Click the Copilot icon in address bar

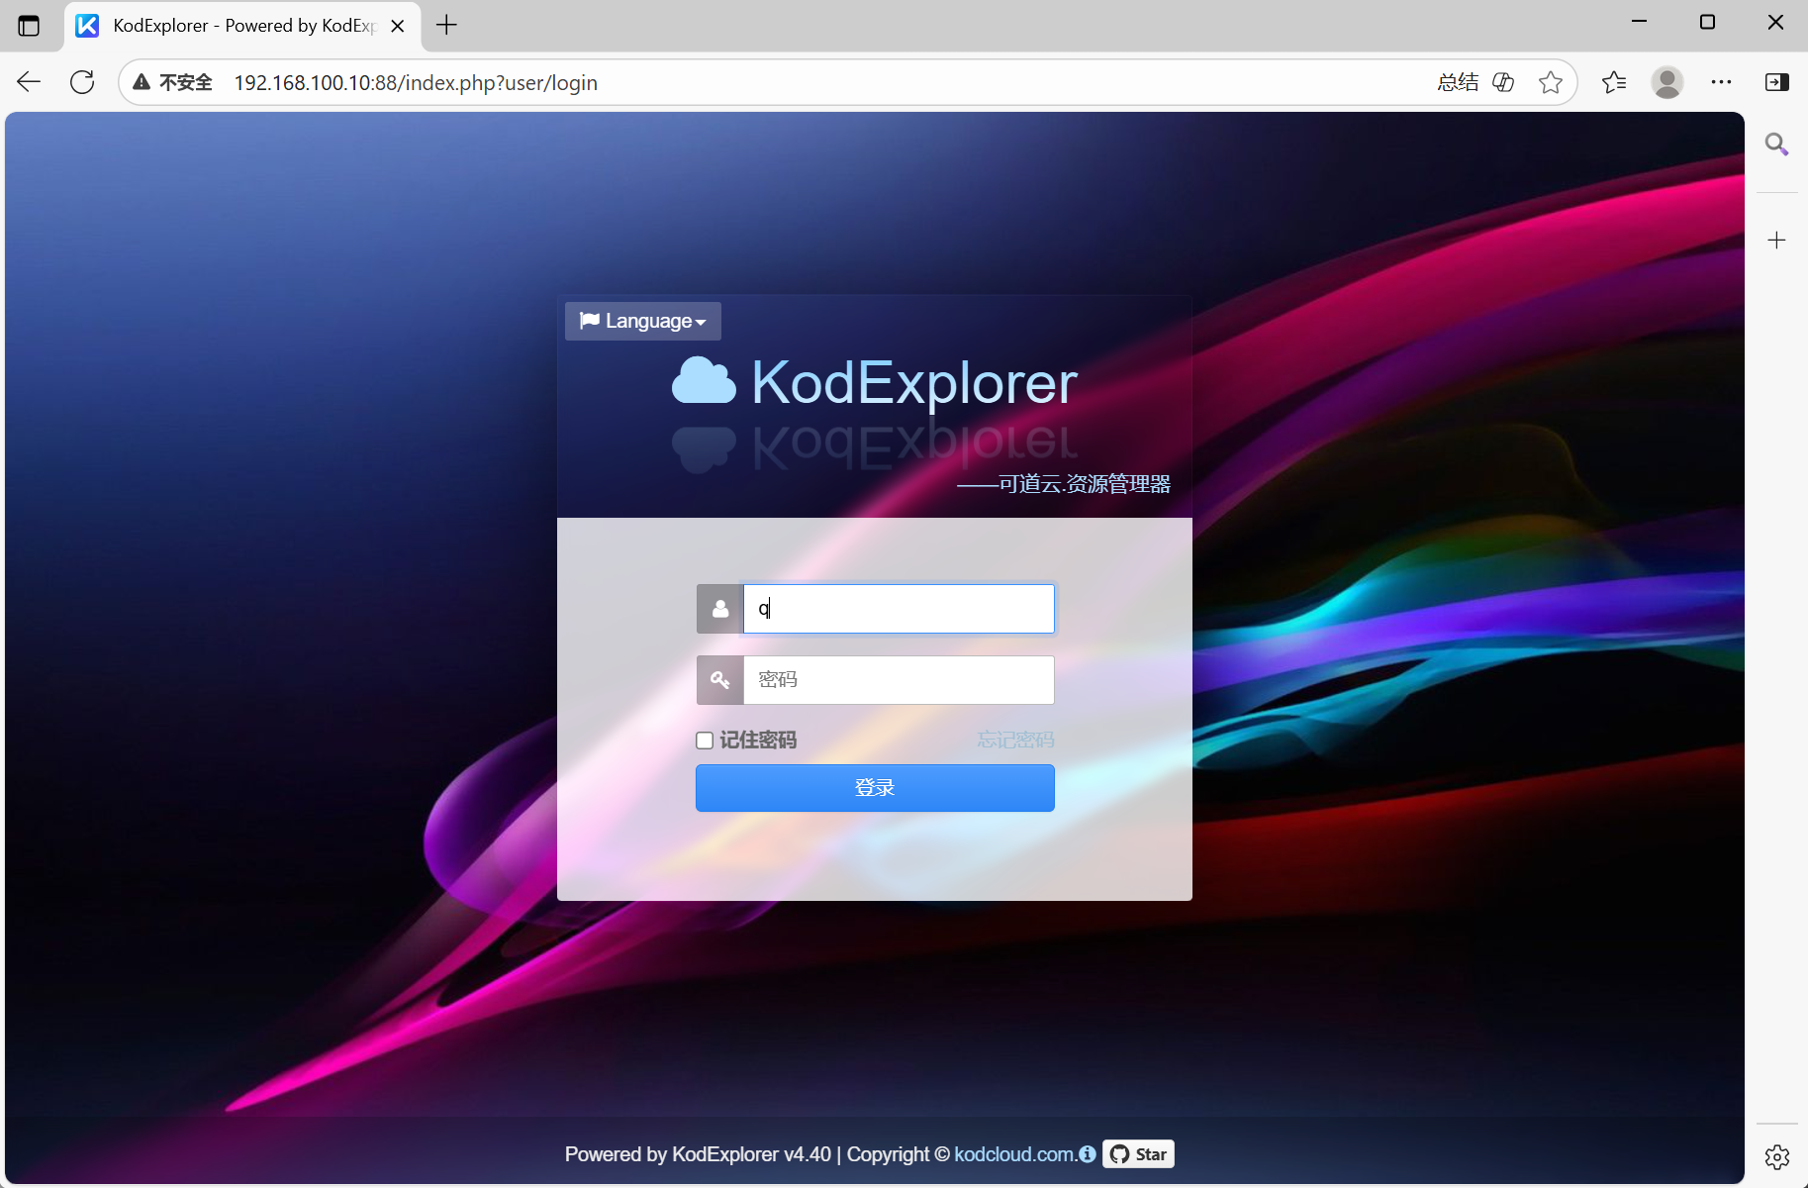coord(1503,82)
